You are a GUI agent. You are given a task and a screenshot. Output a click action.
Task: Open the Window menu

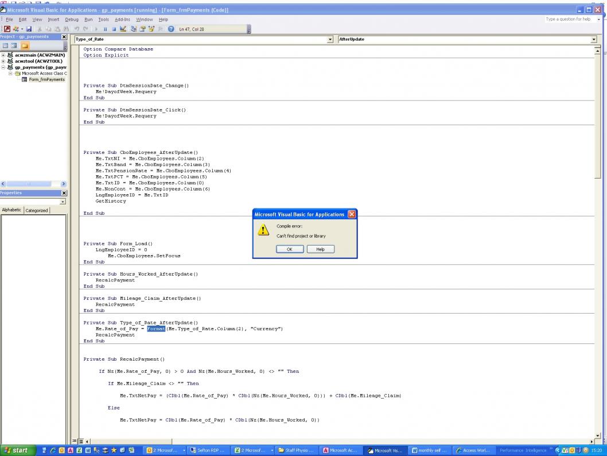(145, 20)
